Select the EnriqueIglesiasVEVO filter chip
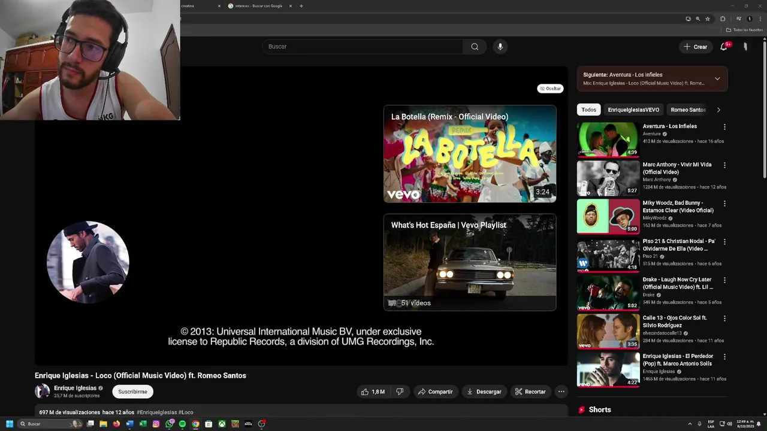The width and height of the screenshot is (767, 431). (633, 110)
